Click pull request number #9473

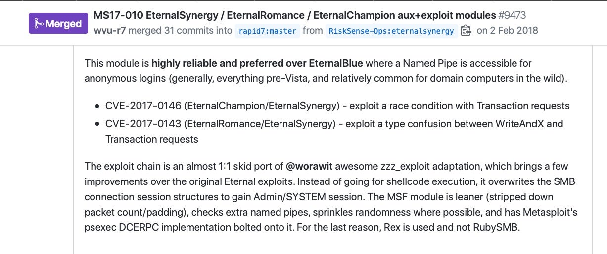pos(512,15)
